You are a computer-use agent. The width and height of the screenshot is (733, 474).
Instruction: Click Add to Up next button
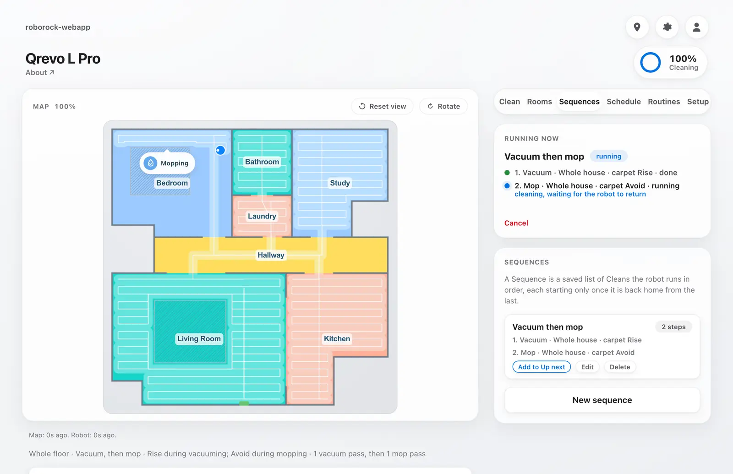(x=542, y=367)
